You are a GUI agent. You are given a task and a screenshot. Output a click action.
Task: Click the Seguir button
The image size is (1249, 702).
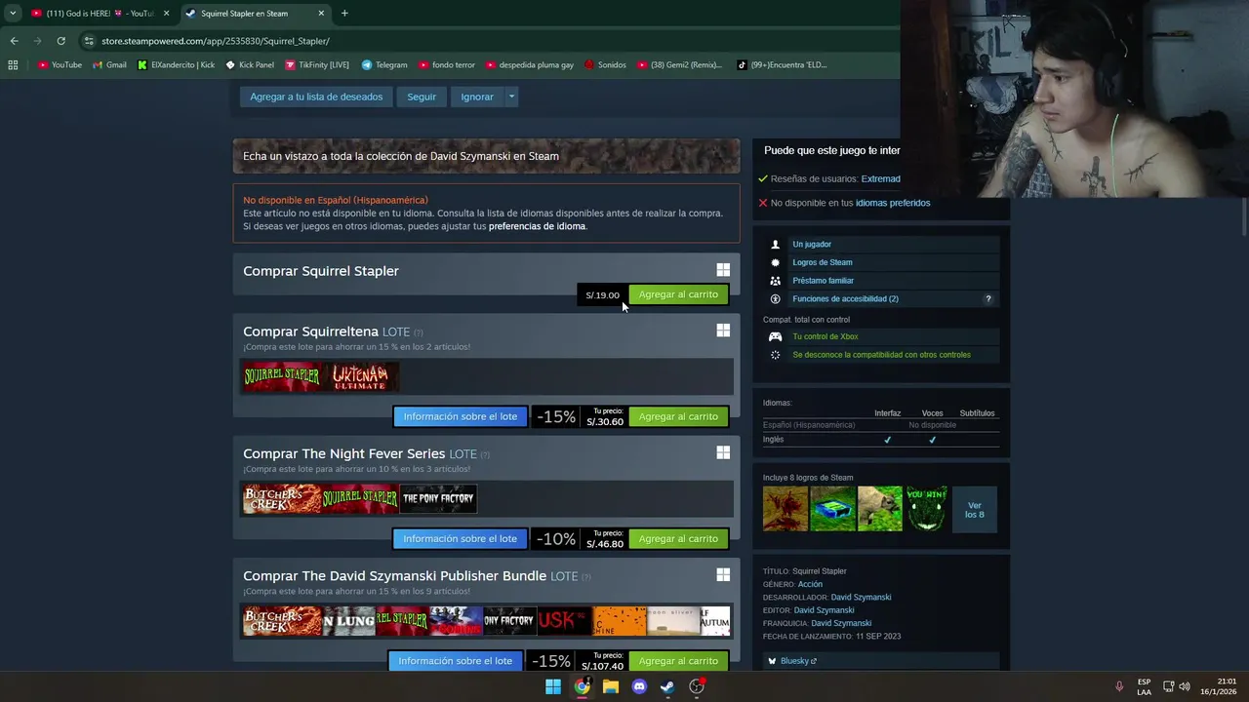point(422,97)
